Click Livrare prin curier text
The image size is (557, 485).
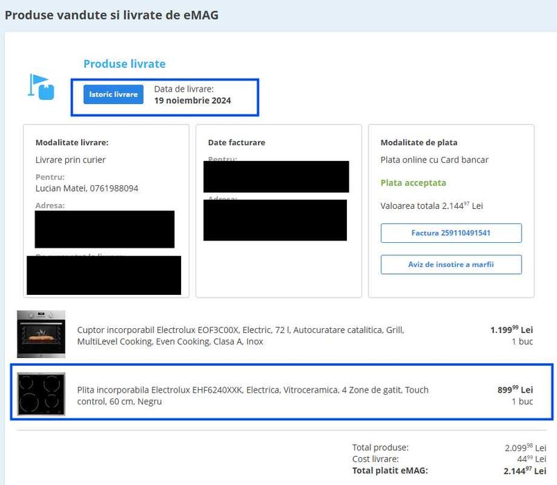pos(70,160)
